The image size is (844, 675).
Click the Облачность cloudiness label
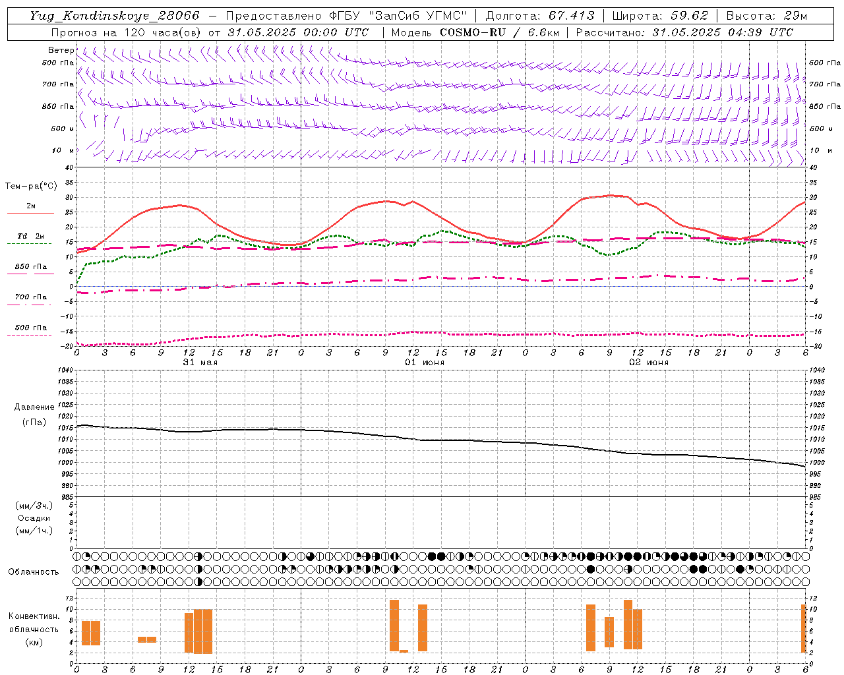point(34,572)
